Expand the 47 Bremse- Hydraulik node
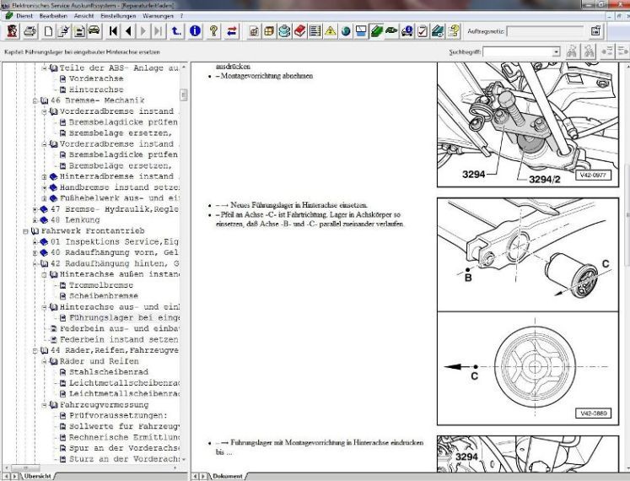Image resolution: width=630 pixels, height=481 pixels. [35, 208]
